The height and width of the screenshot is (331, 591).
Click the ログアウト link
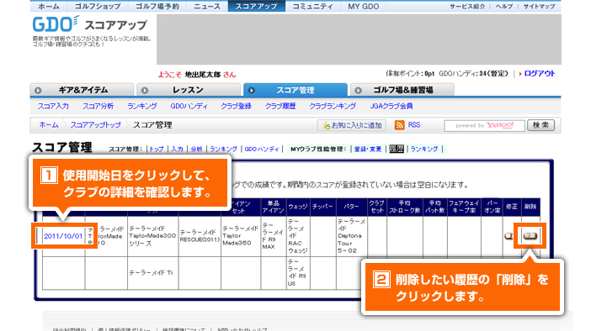540,74
